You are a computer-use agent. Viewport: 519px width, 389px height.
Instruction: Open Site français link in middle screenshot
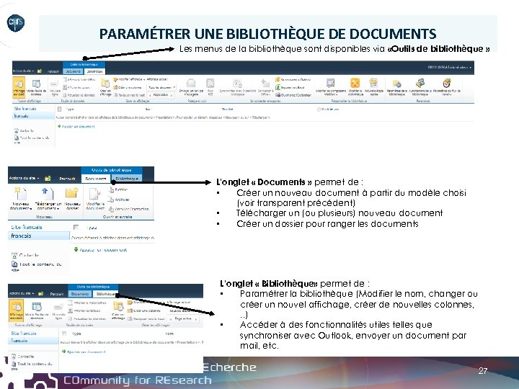click(x=27, y=227)
